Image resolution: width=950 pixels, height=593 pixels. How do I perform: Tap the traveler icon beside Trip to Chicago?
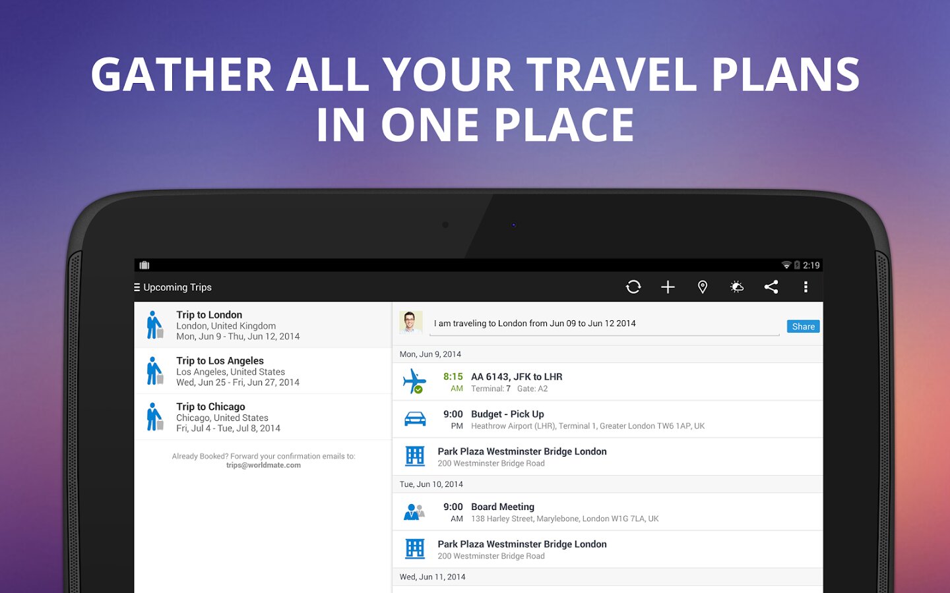coord(154,417)
